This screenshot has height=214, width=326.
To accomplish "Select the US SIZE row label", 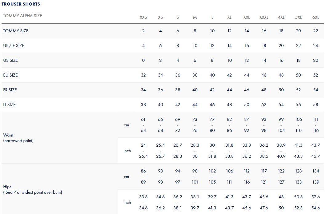I will point(10,60).
